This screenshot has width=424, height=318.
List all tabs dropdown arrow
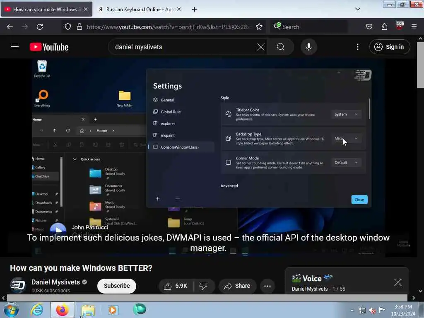pyautogui.click(x=357, y=9)
